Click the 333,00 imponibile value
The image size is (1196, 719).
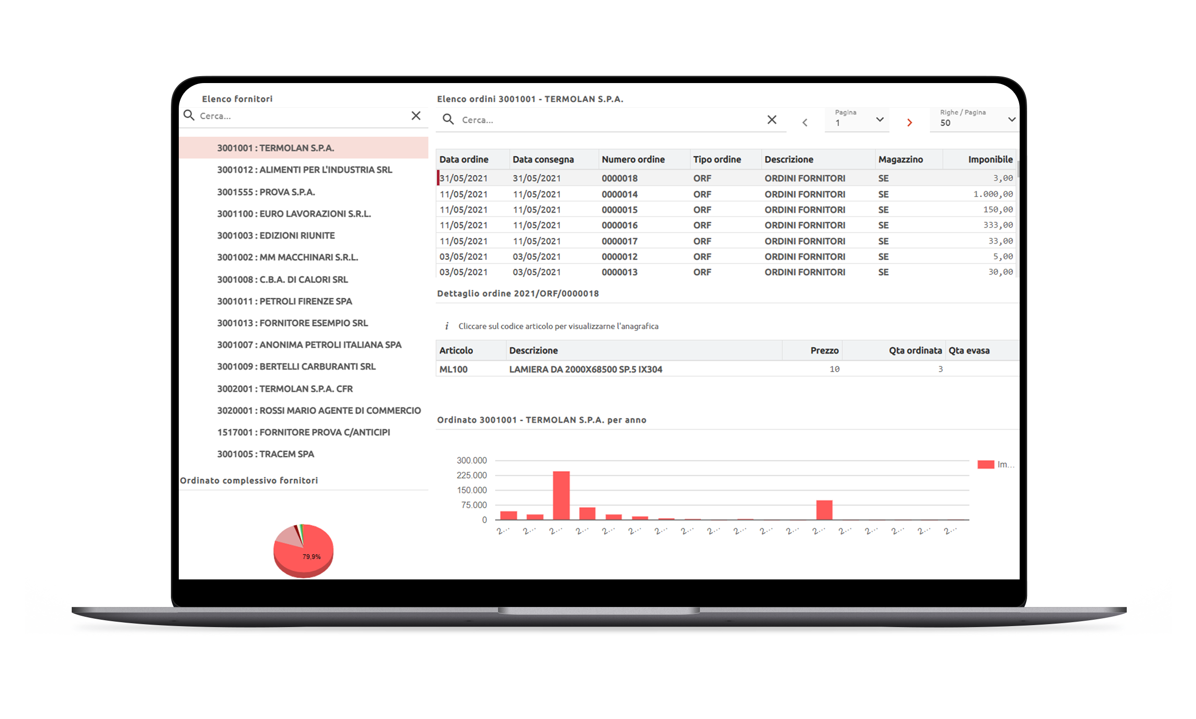click(998, 225)
